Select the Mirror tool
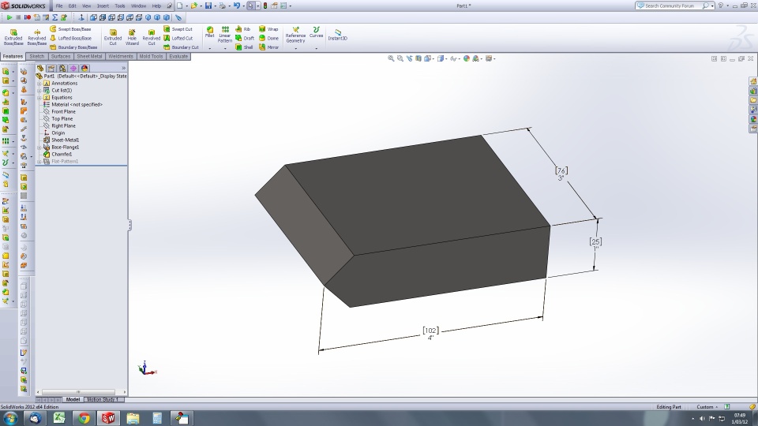 point(268,47)
